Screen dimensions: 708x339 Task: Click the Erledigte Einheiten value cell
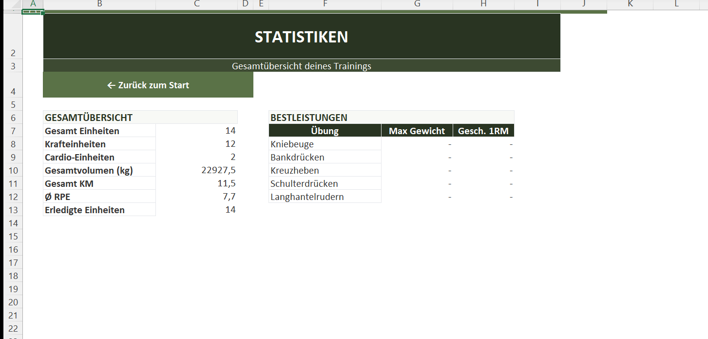(x=196, y=210)
